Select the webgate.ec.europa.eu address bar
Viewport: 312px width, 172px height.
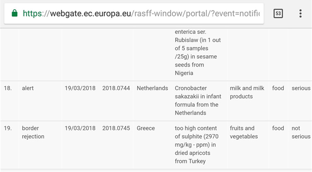[134, 14]
